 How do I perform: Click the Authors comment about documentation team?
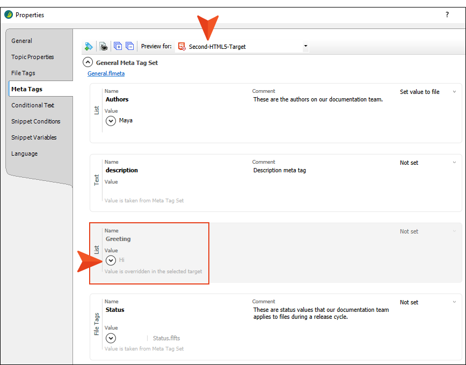(318, 99)
